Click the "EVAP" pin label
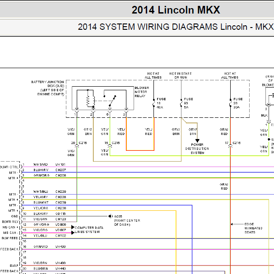Image resolution: width=274 pixels, height=274 pixels. pos(14,265)
